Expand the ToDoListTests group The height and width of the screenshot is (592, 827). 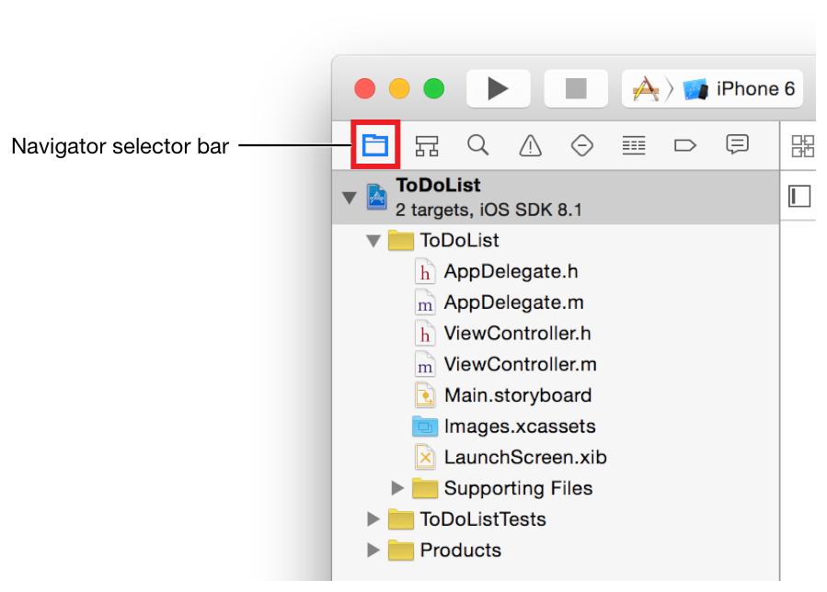tap(373, 519)
